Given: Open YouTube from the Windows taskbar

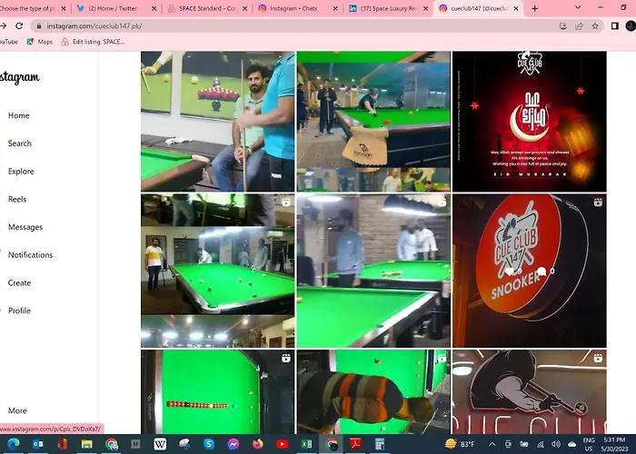Looking at the screenshot, I should coord(283,444).
